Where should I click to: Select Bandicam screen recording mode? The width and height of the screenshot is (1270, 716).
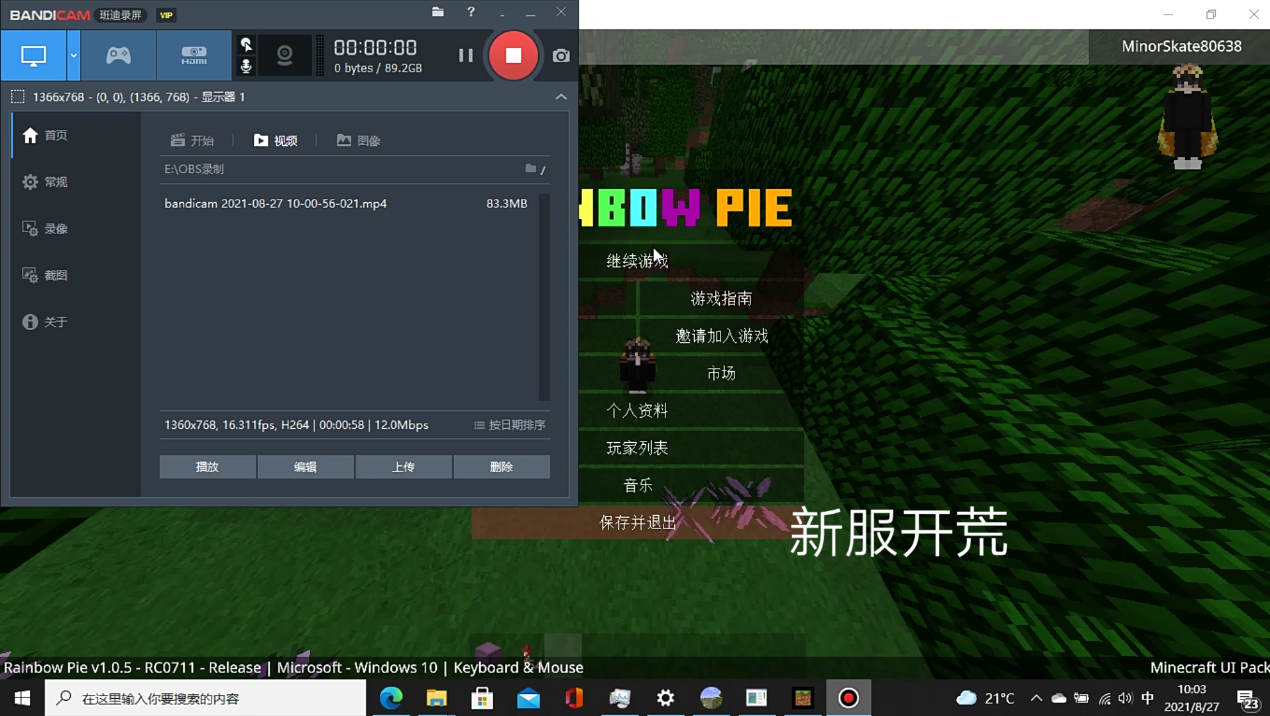(33, 56)
